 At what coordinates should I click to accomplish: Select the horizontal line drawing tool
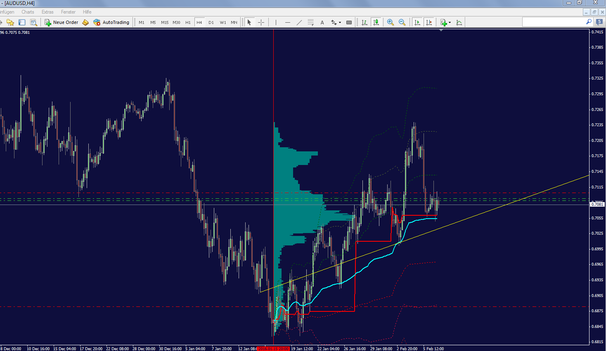pos(288,22)
